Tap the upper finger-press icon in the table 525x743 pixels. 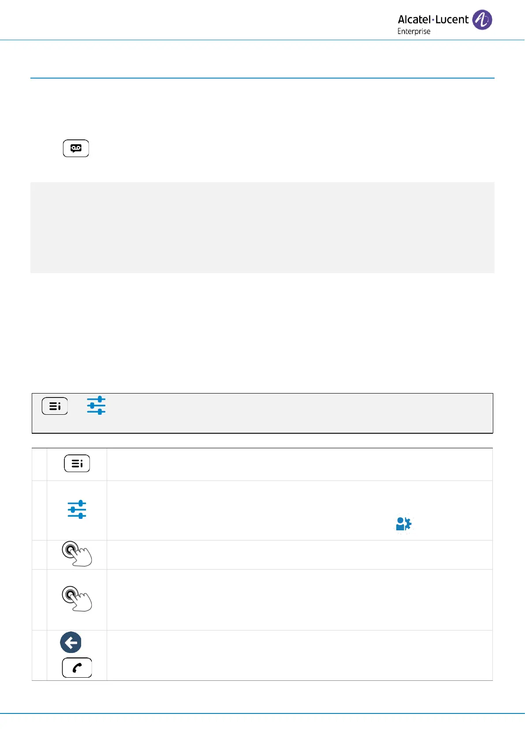point(77,553)
